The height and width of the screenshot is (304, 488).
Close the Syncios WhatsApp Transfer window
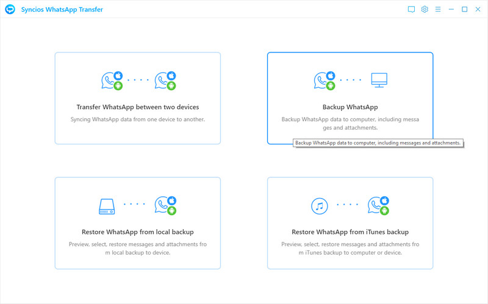(x=478, y=9)
